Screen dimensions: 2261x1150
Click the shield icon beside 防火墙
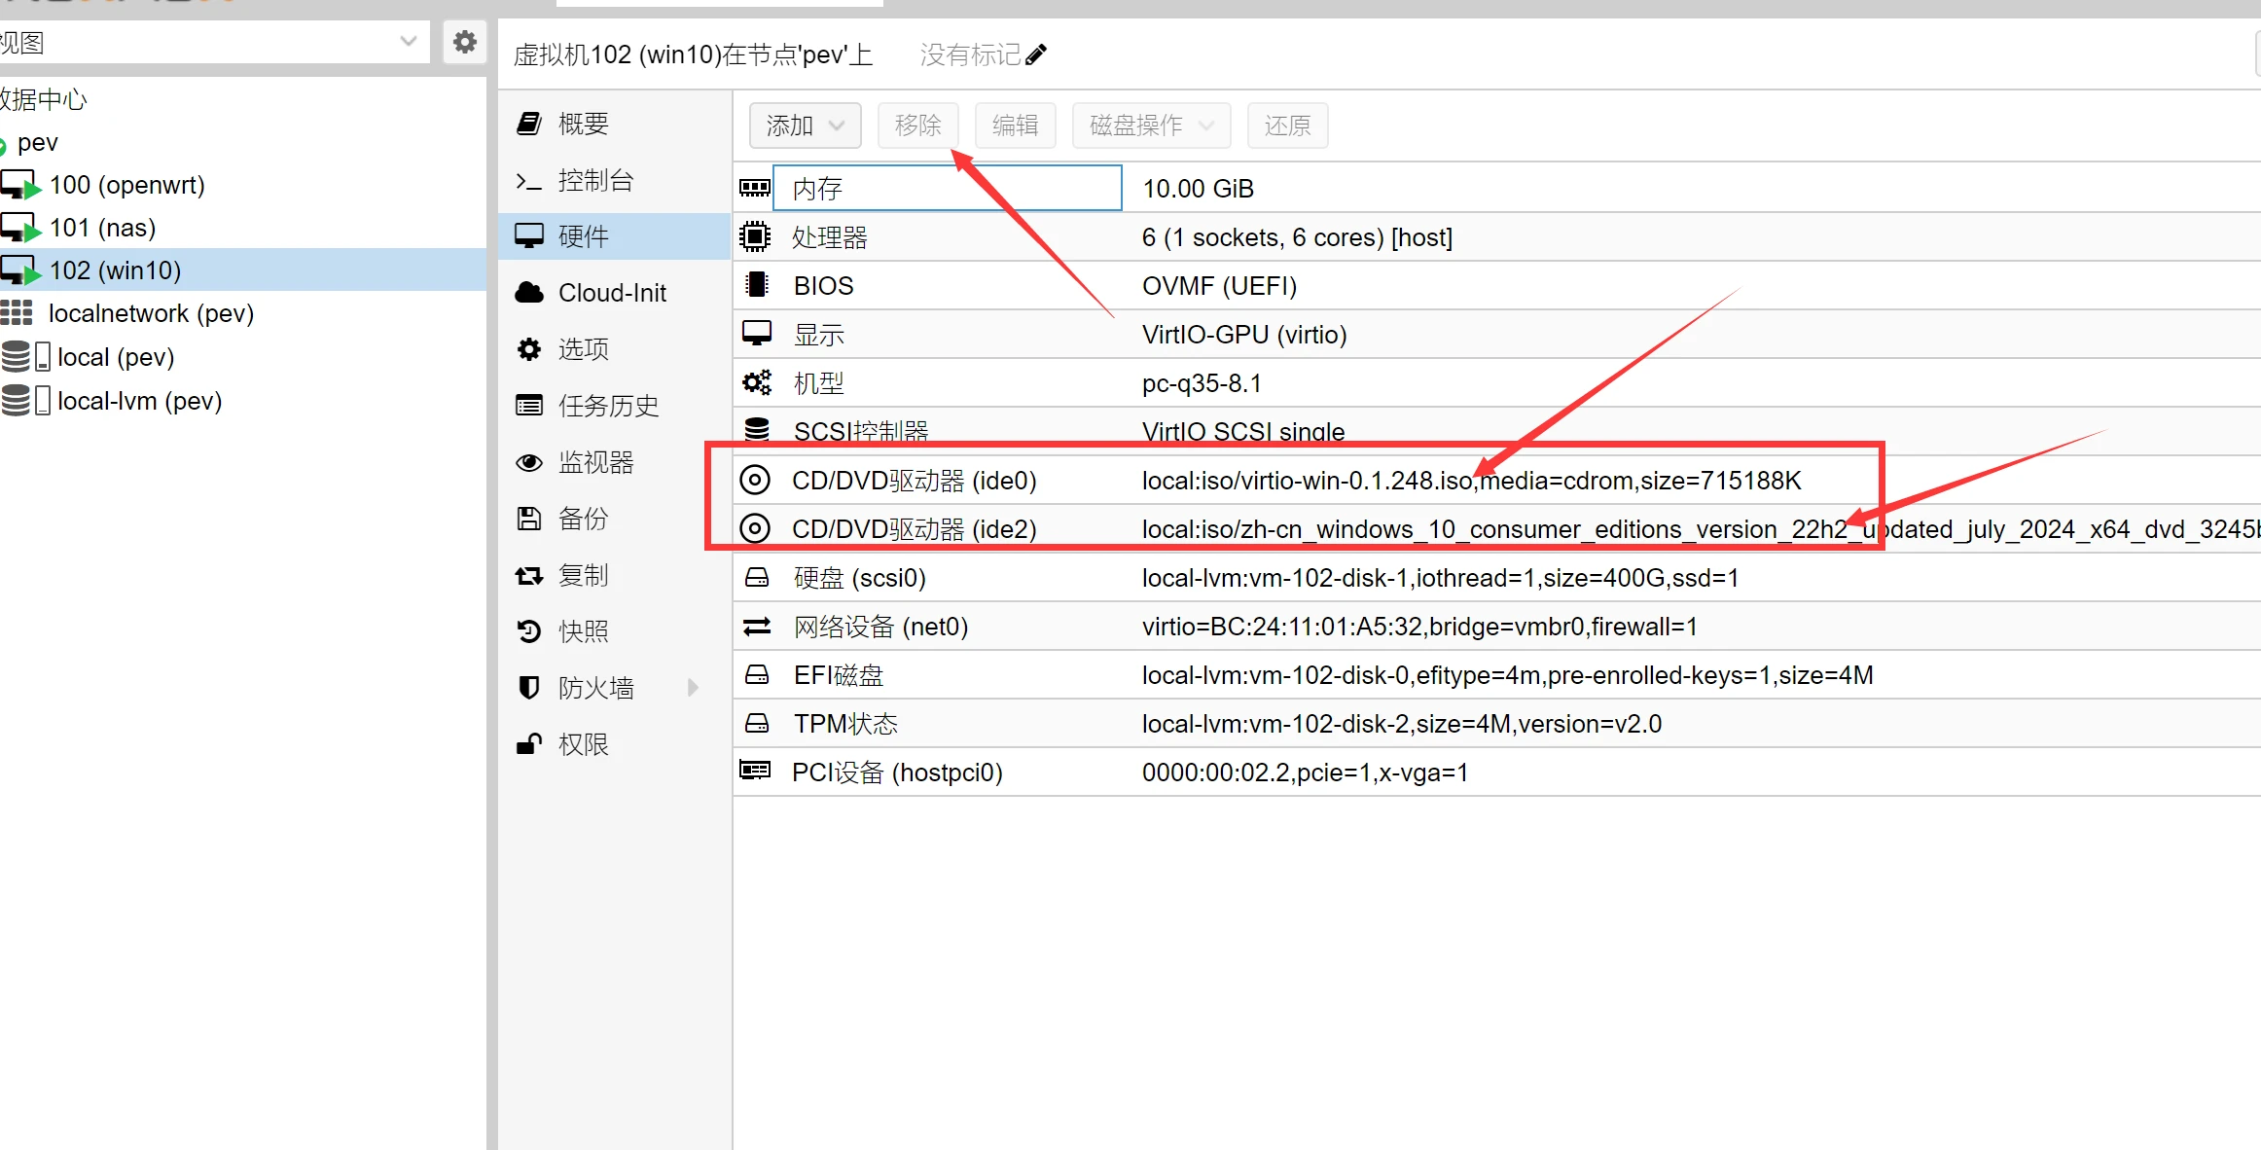529,688
